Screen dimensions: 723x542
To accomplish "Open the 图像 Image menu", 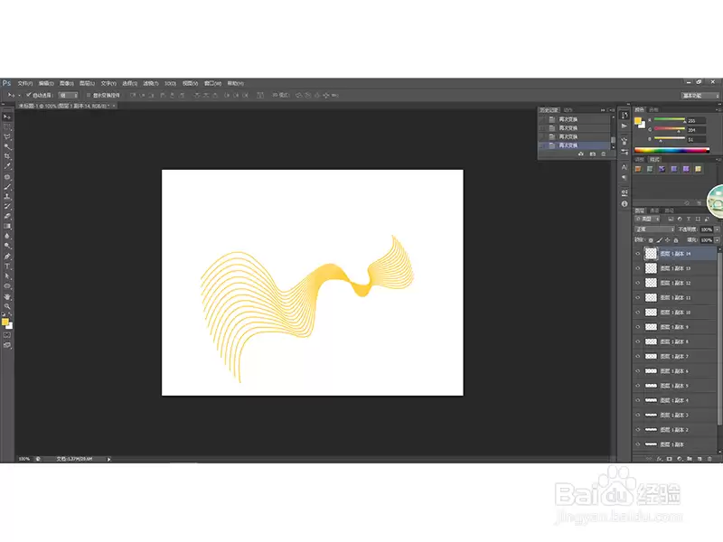I will [x=66, y=83].
